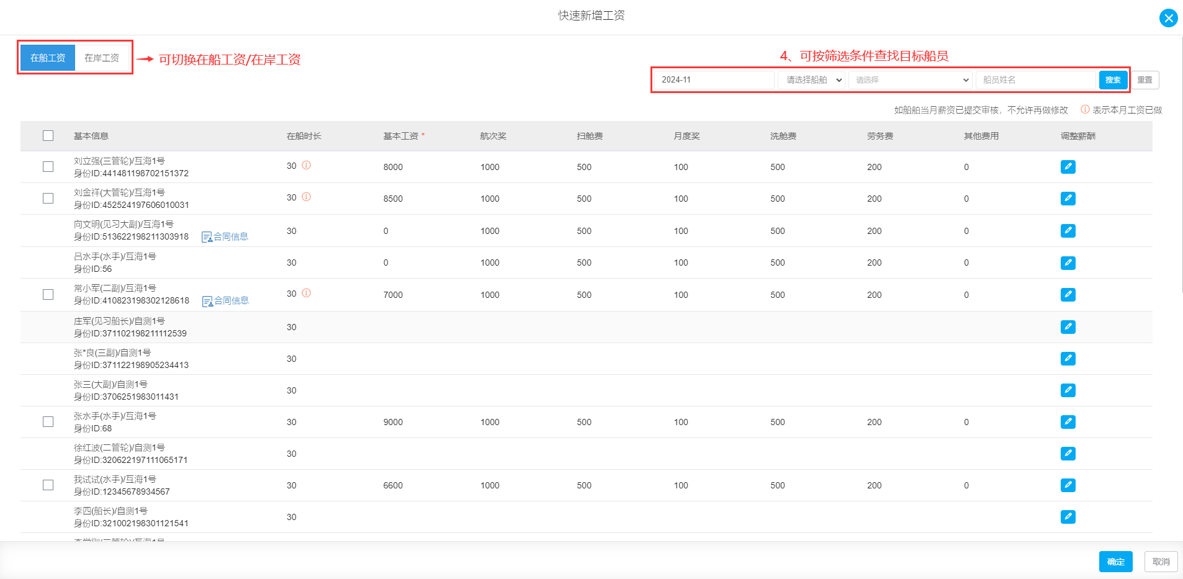Click 基本工资 value 9000 for 张水手
This screenshot has height=579, width=1183.
pos(393,422)
